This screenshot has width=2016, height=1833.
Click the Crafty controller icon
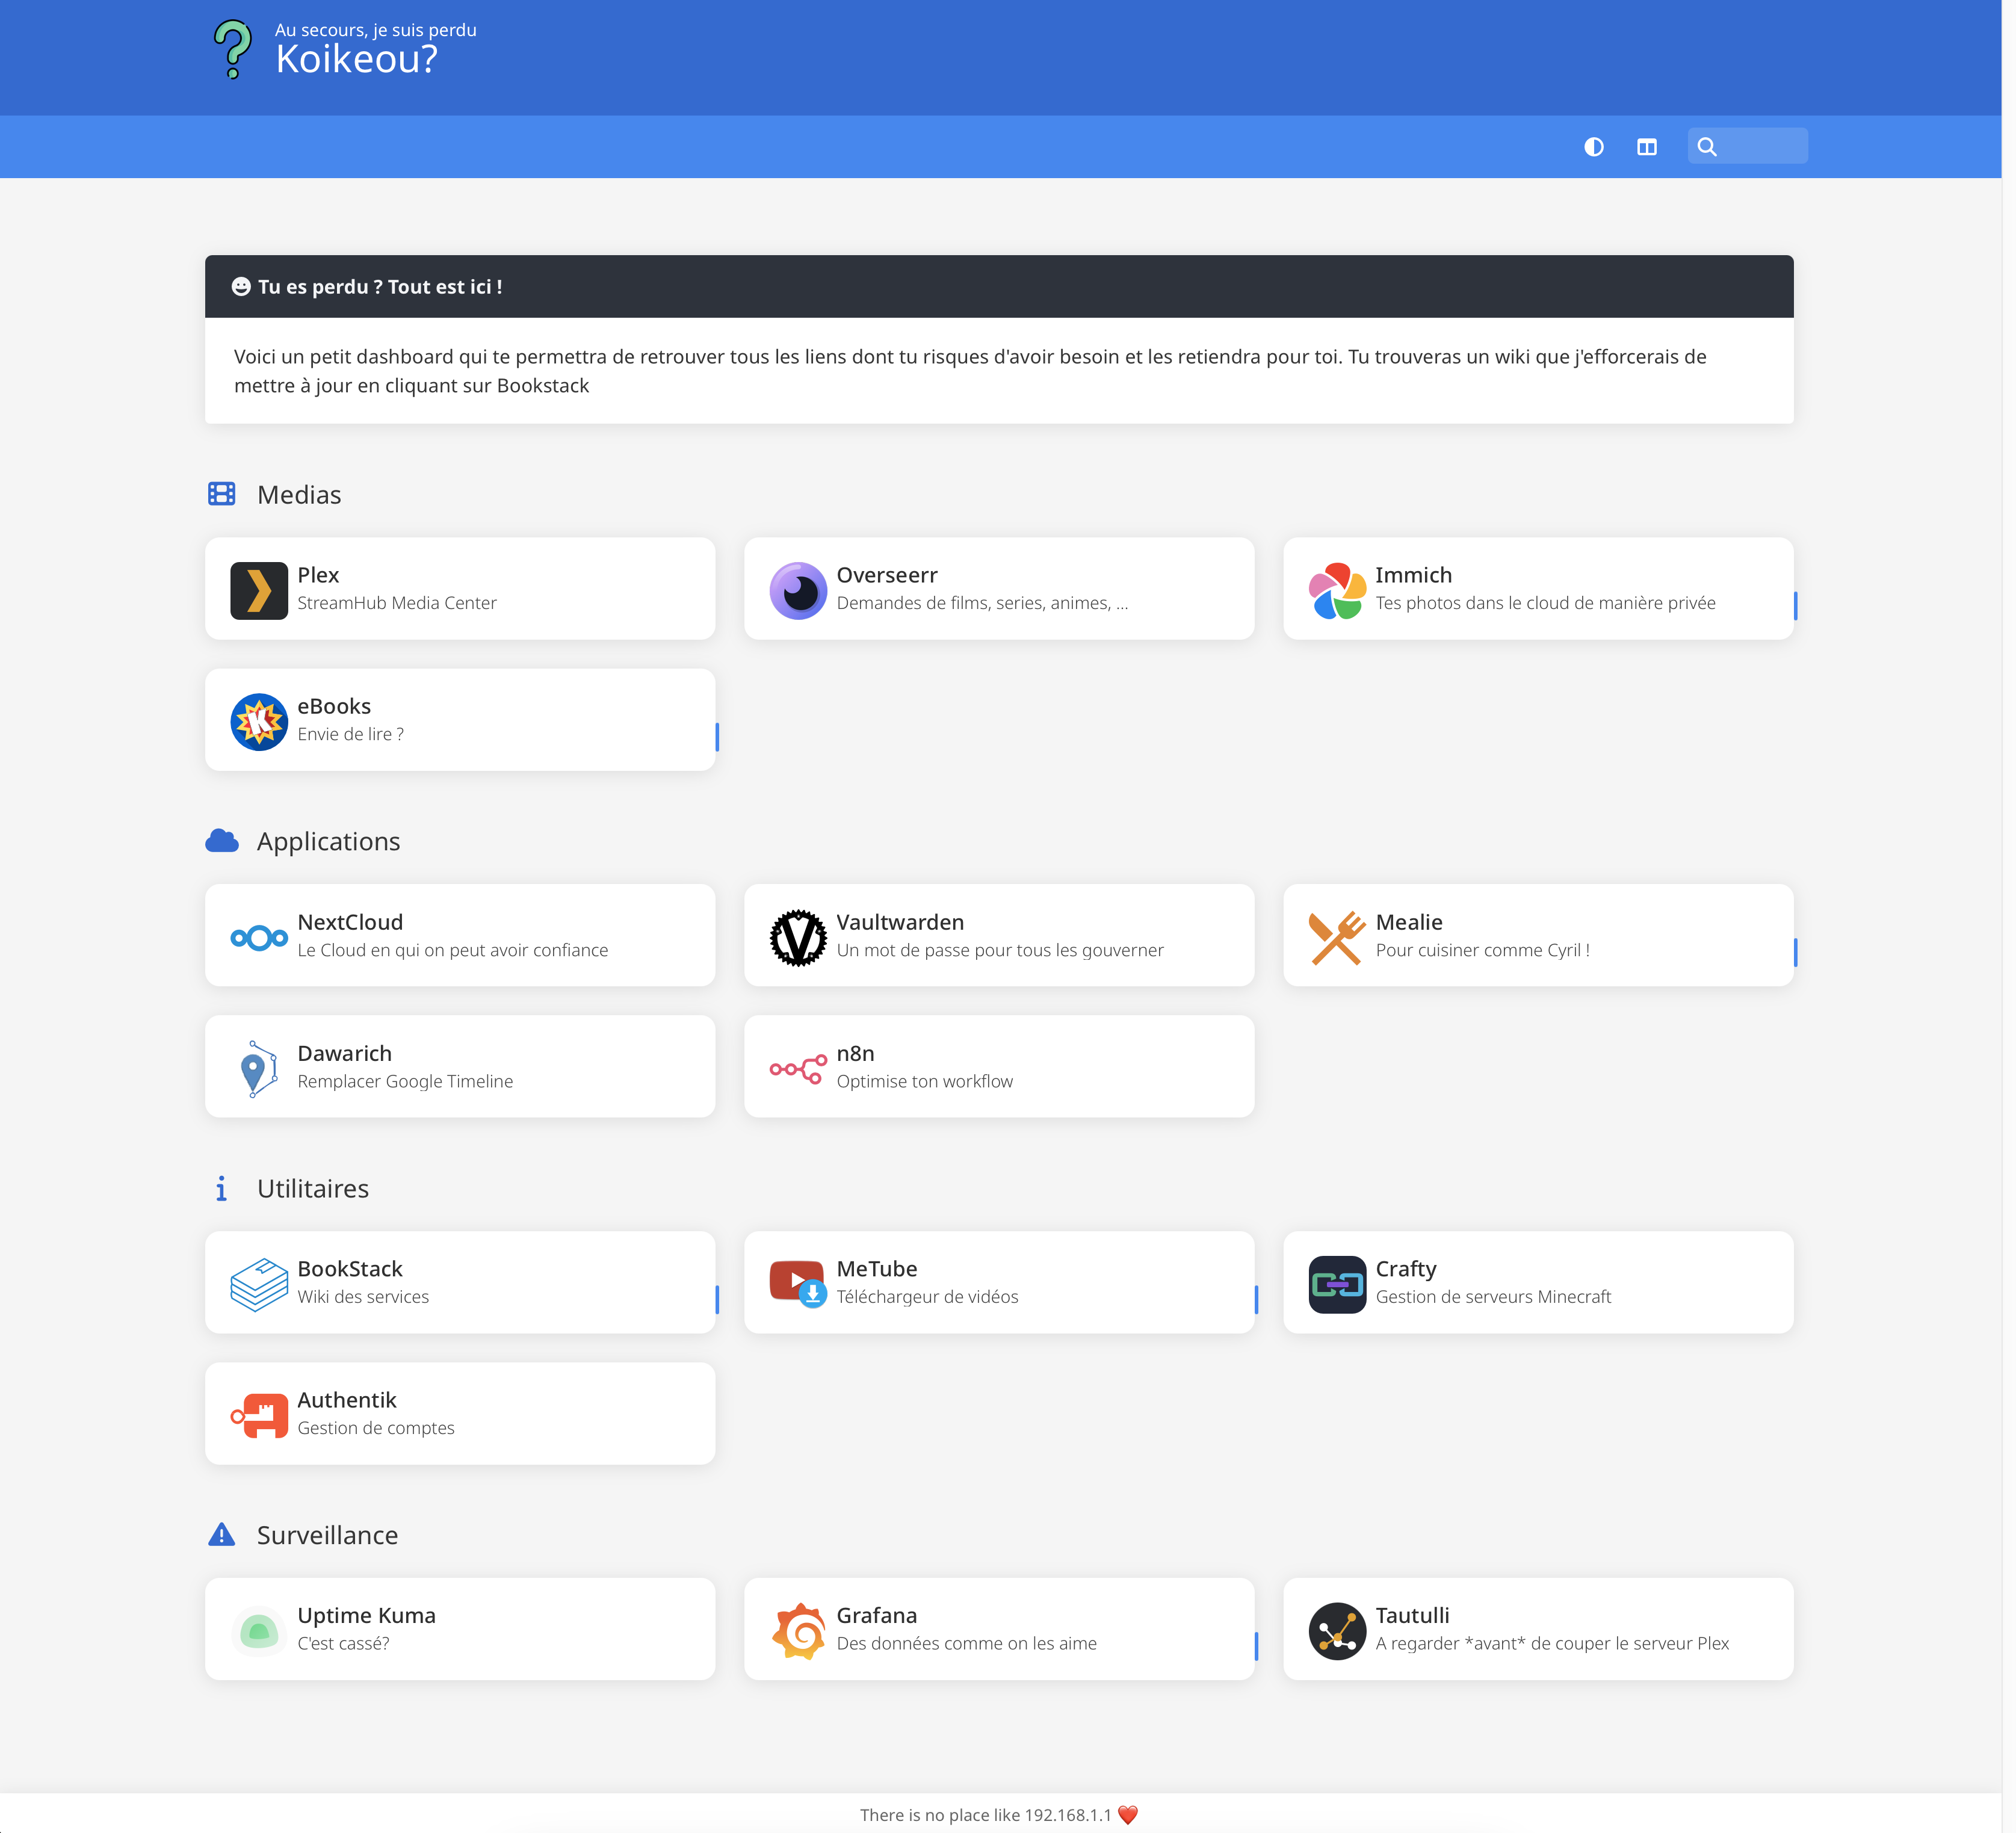click(x=1336, y=1284)
